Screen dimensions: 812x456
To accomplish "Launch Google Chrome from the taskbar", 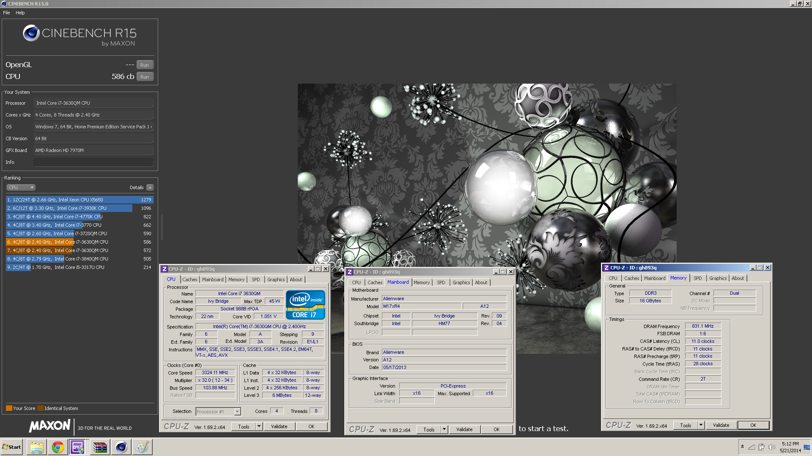I will tap(58, 447).
